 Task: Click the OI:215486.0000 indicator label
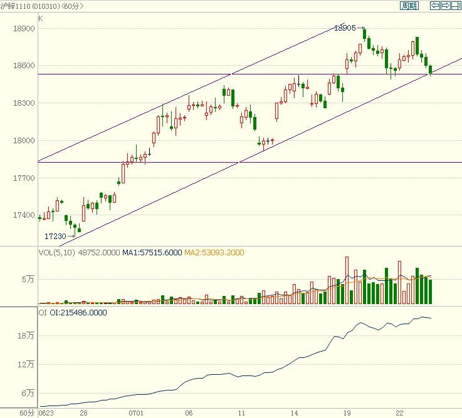tap(78, 312)
